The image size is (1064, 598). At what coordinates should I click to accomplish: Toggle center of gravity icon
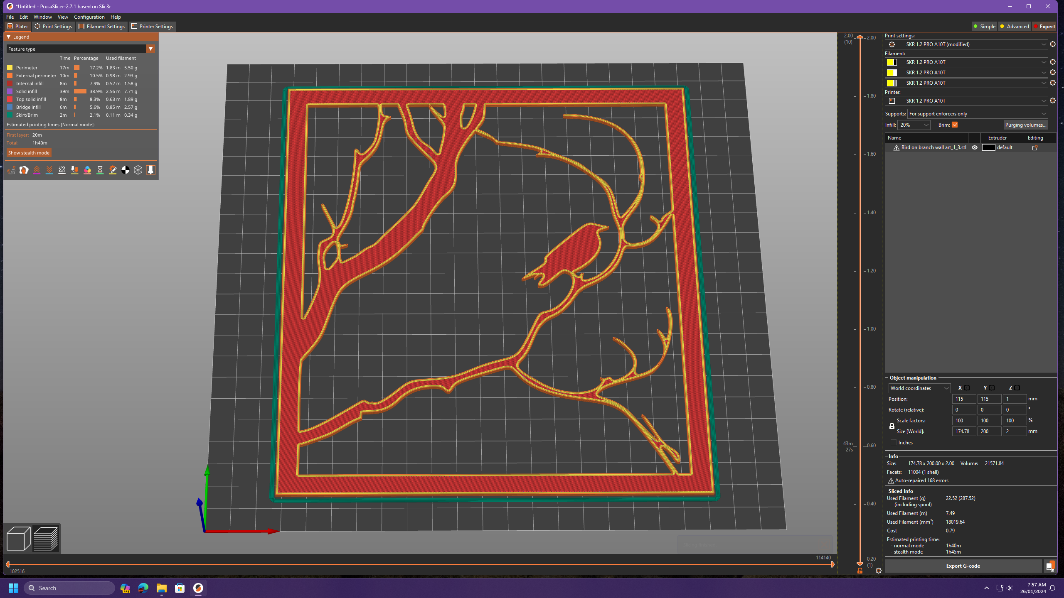point(126,170)
